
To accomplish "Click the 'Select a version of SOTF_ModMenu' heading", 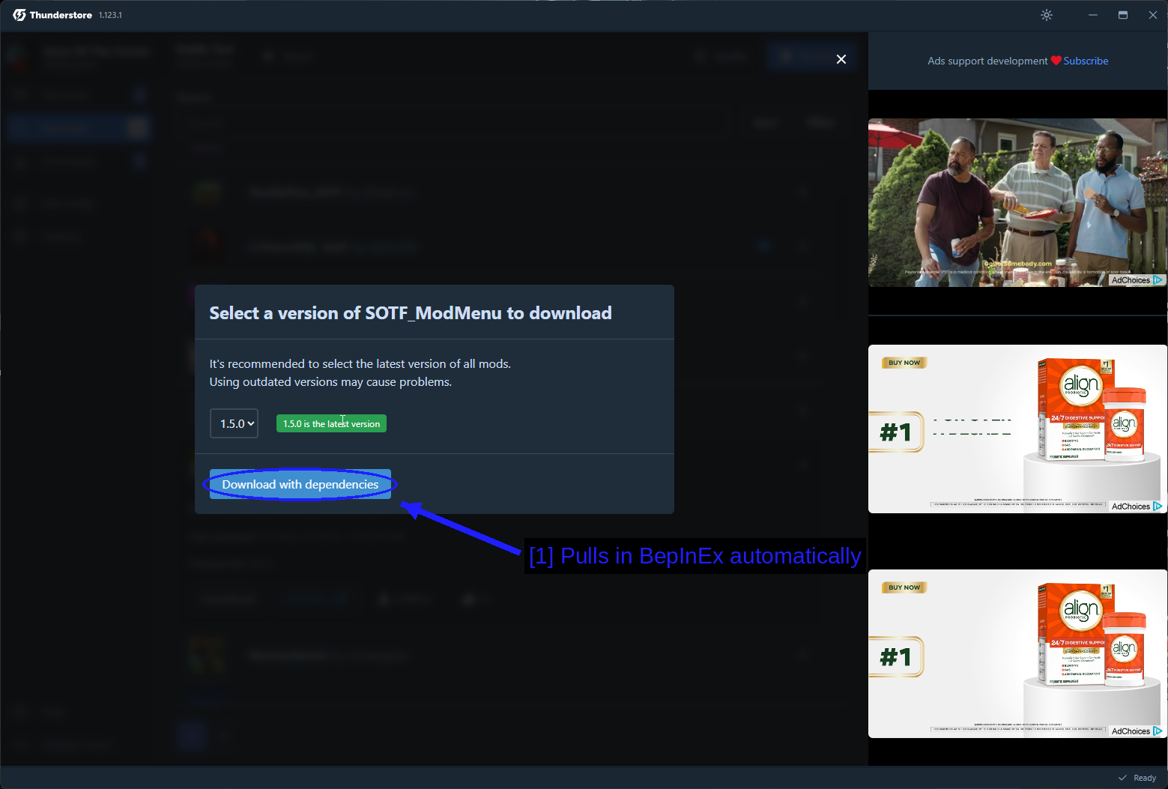I will (x=411, y=313).
